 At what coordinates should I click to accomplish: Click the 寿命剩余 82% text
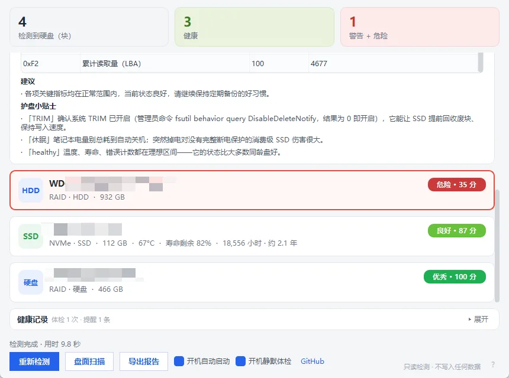(x=188, y=243)
